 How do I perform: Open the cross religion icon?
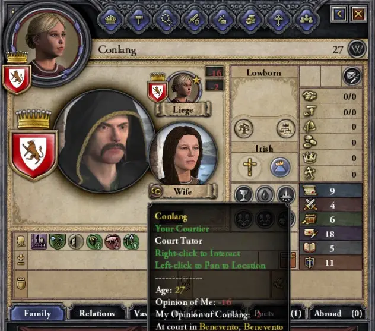[278, 20]
